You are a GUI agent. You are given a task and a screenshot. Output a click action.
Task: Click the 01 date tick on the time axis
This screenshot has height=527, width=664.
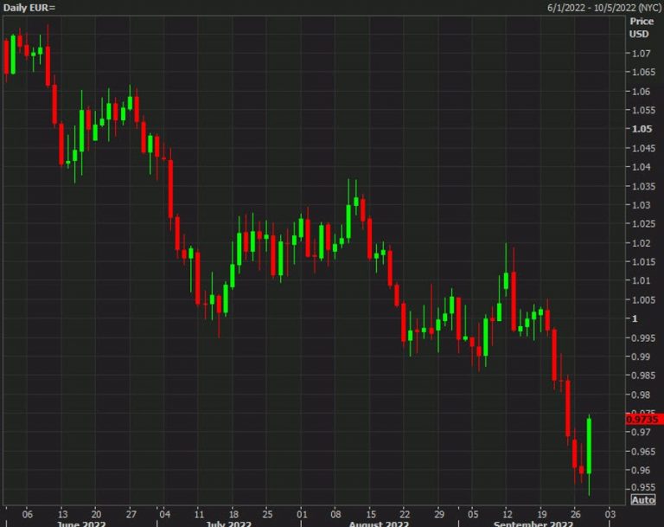(x=302, y=511)
